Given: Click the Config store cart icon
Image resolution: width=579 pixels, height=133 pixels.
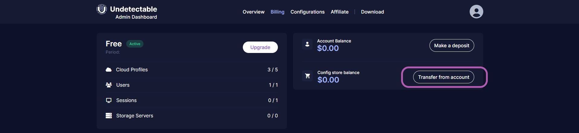Looking at the screenshot, I should coord(307,76).
